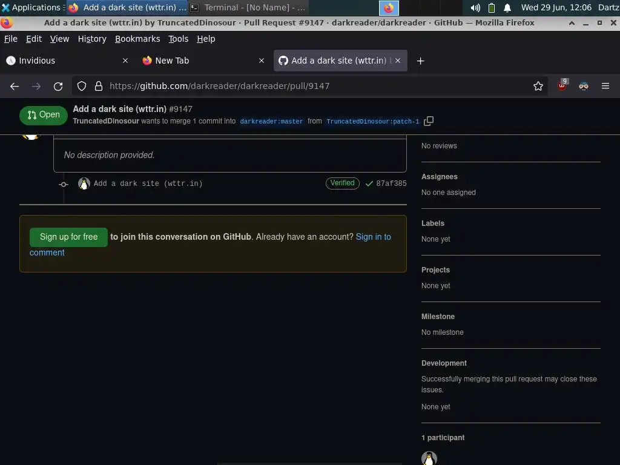Screen dimensions: 620x465
Task: Bookmark this page with the star
Action: [x=538, y=86]
